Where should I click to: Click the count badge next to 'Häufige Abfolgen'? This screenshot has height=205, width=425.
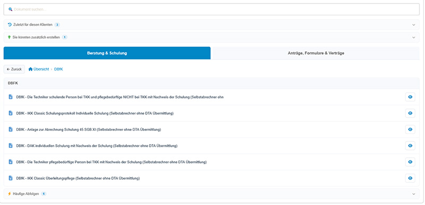[x=44, y=194]
